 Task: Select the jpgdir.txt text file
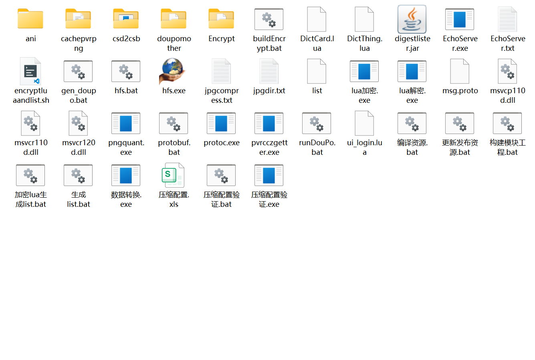pos(269,71)
